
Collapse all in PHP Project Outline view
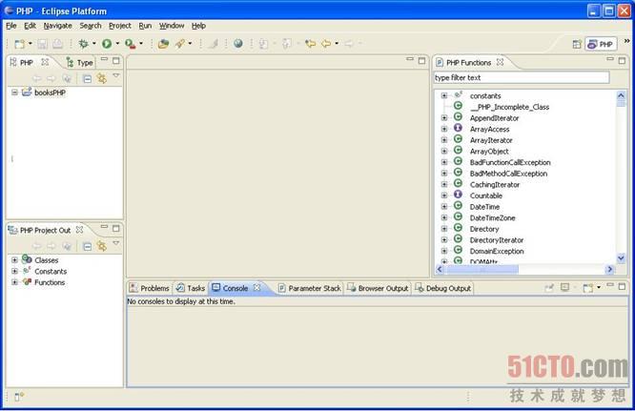[x=87, y=246]
